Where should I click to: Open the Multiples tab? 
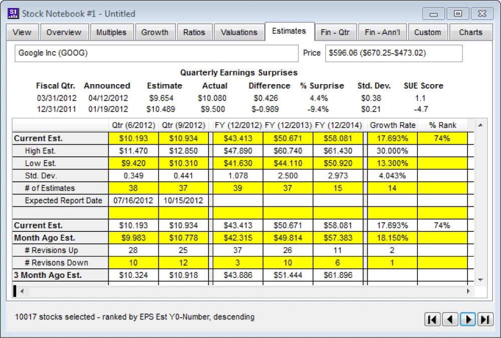click(x=111, y=32)
